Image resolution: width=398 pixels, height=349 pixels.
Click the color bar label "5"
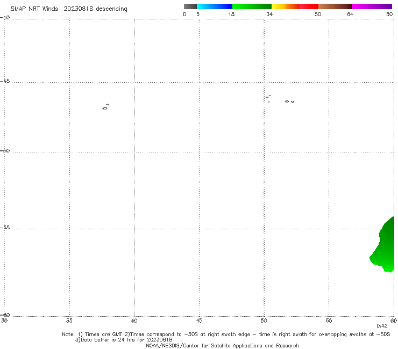[198, 14]
